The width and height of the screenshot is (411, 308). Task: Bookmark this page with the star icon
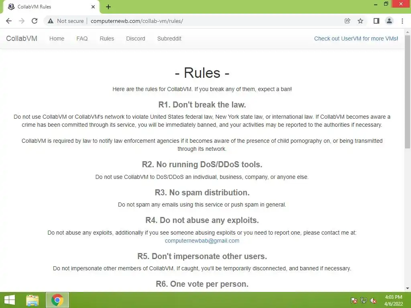360,21
